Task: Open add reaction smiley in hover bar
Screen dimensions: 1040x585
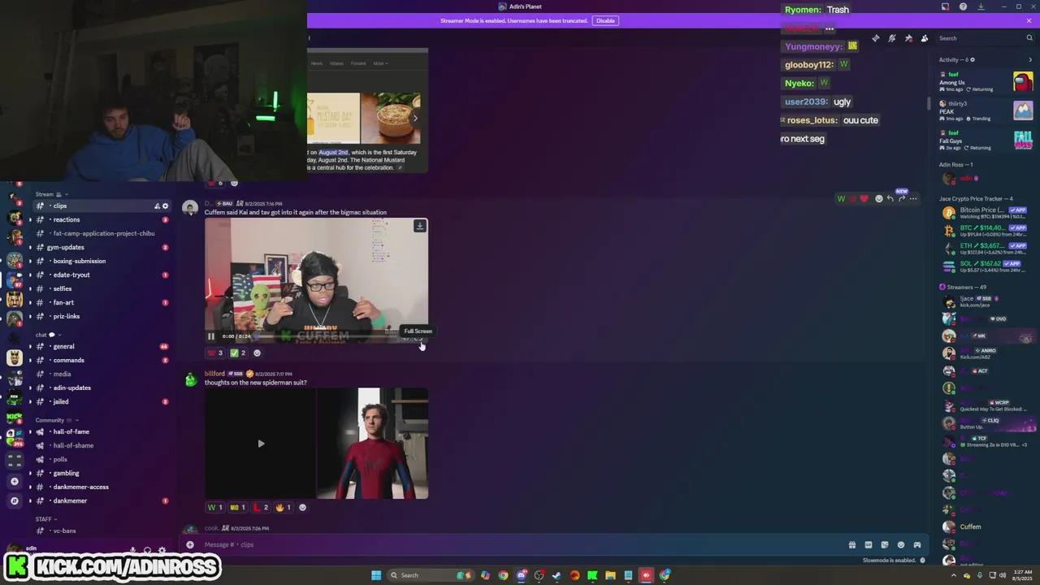Action: pyautogui.click(x=878, y=198)
